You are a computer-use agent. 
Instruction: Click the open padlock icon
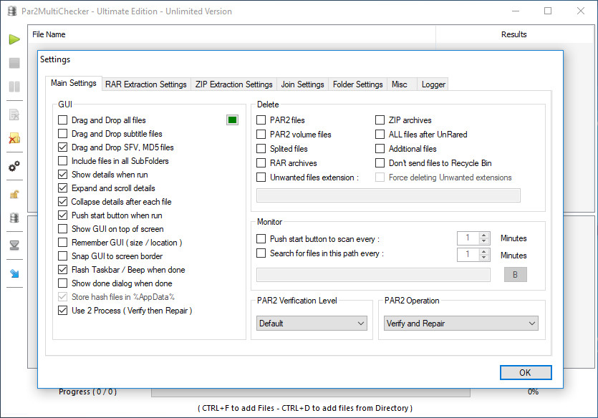pyautogui.click(x=14, y=195)
